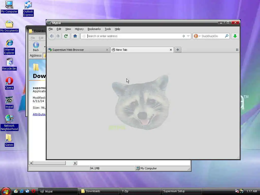Switch to Supermium Web Browser tab
The width and height of the screenshot is (260, 195).
[78, 50]
